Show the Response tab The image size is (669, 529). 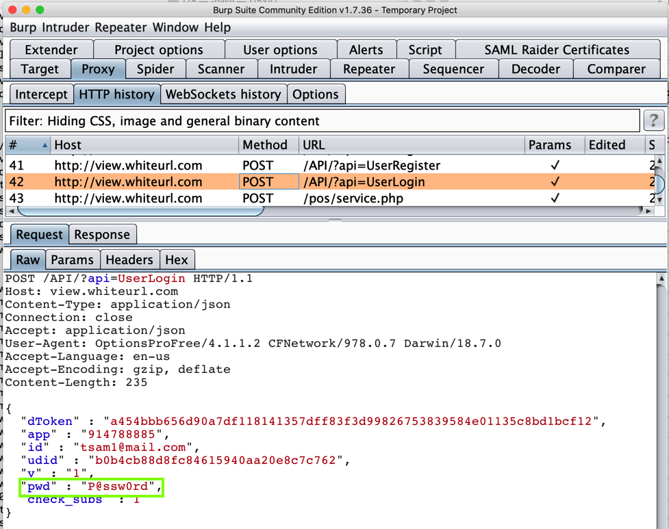click(x=102, y=235)
